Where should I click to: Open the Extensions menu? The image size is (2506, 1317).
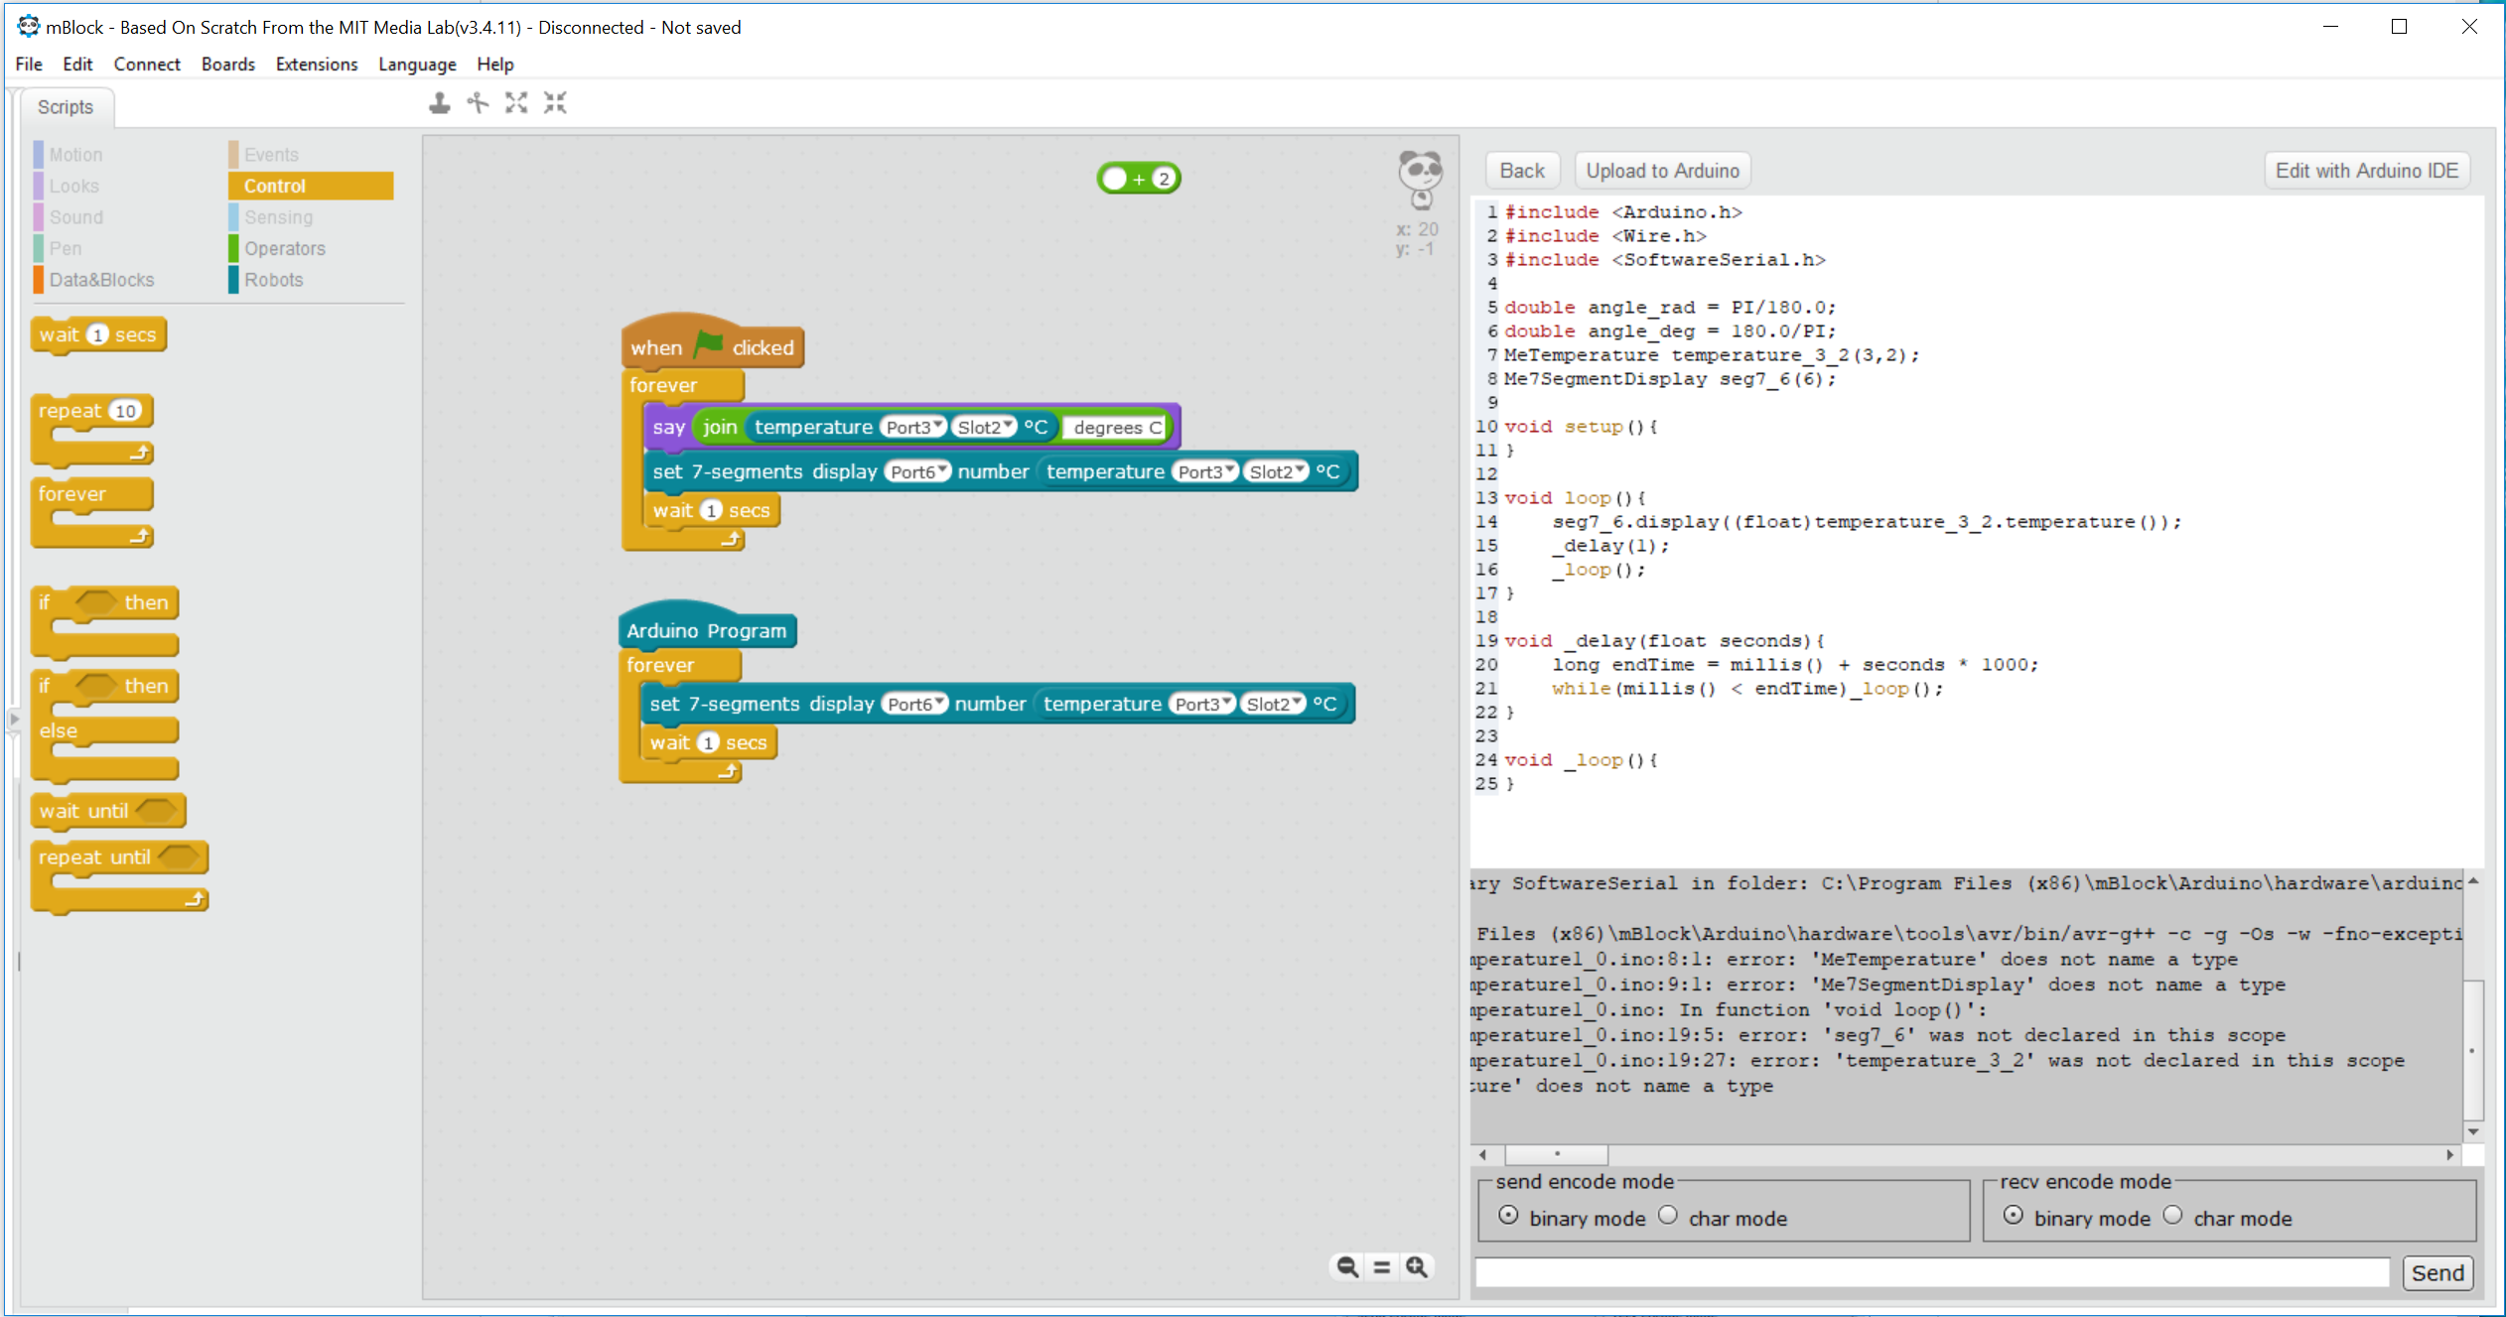pos(317,64)
